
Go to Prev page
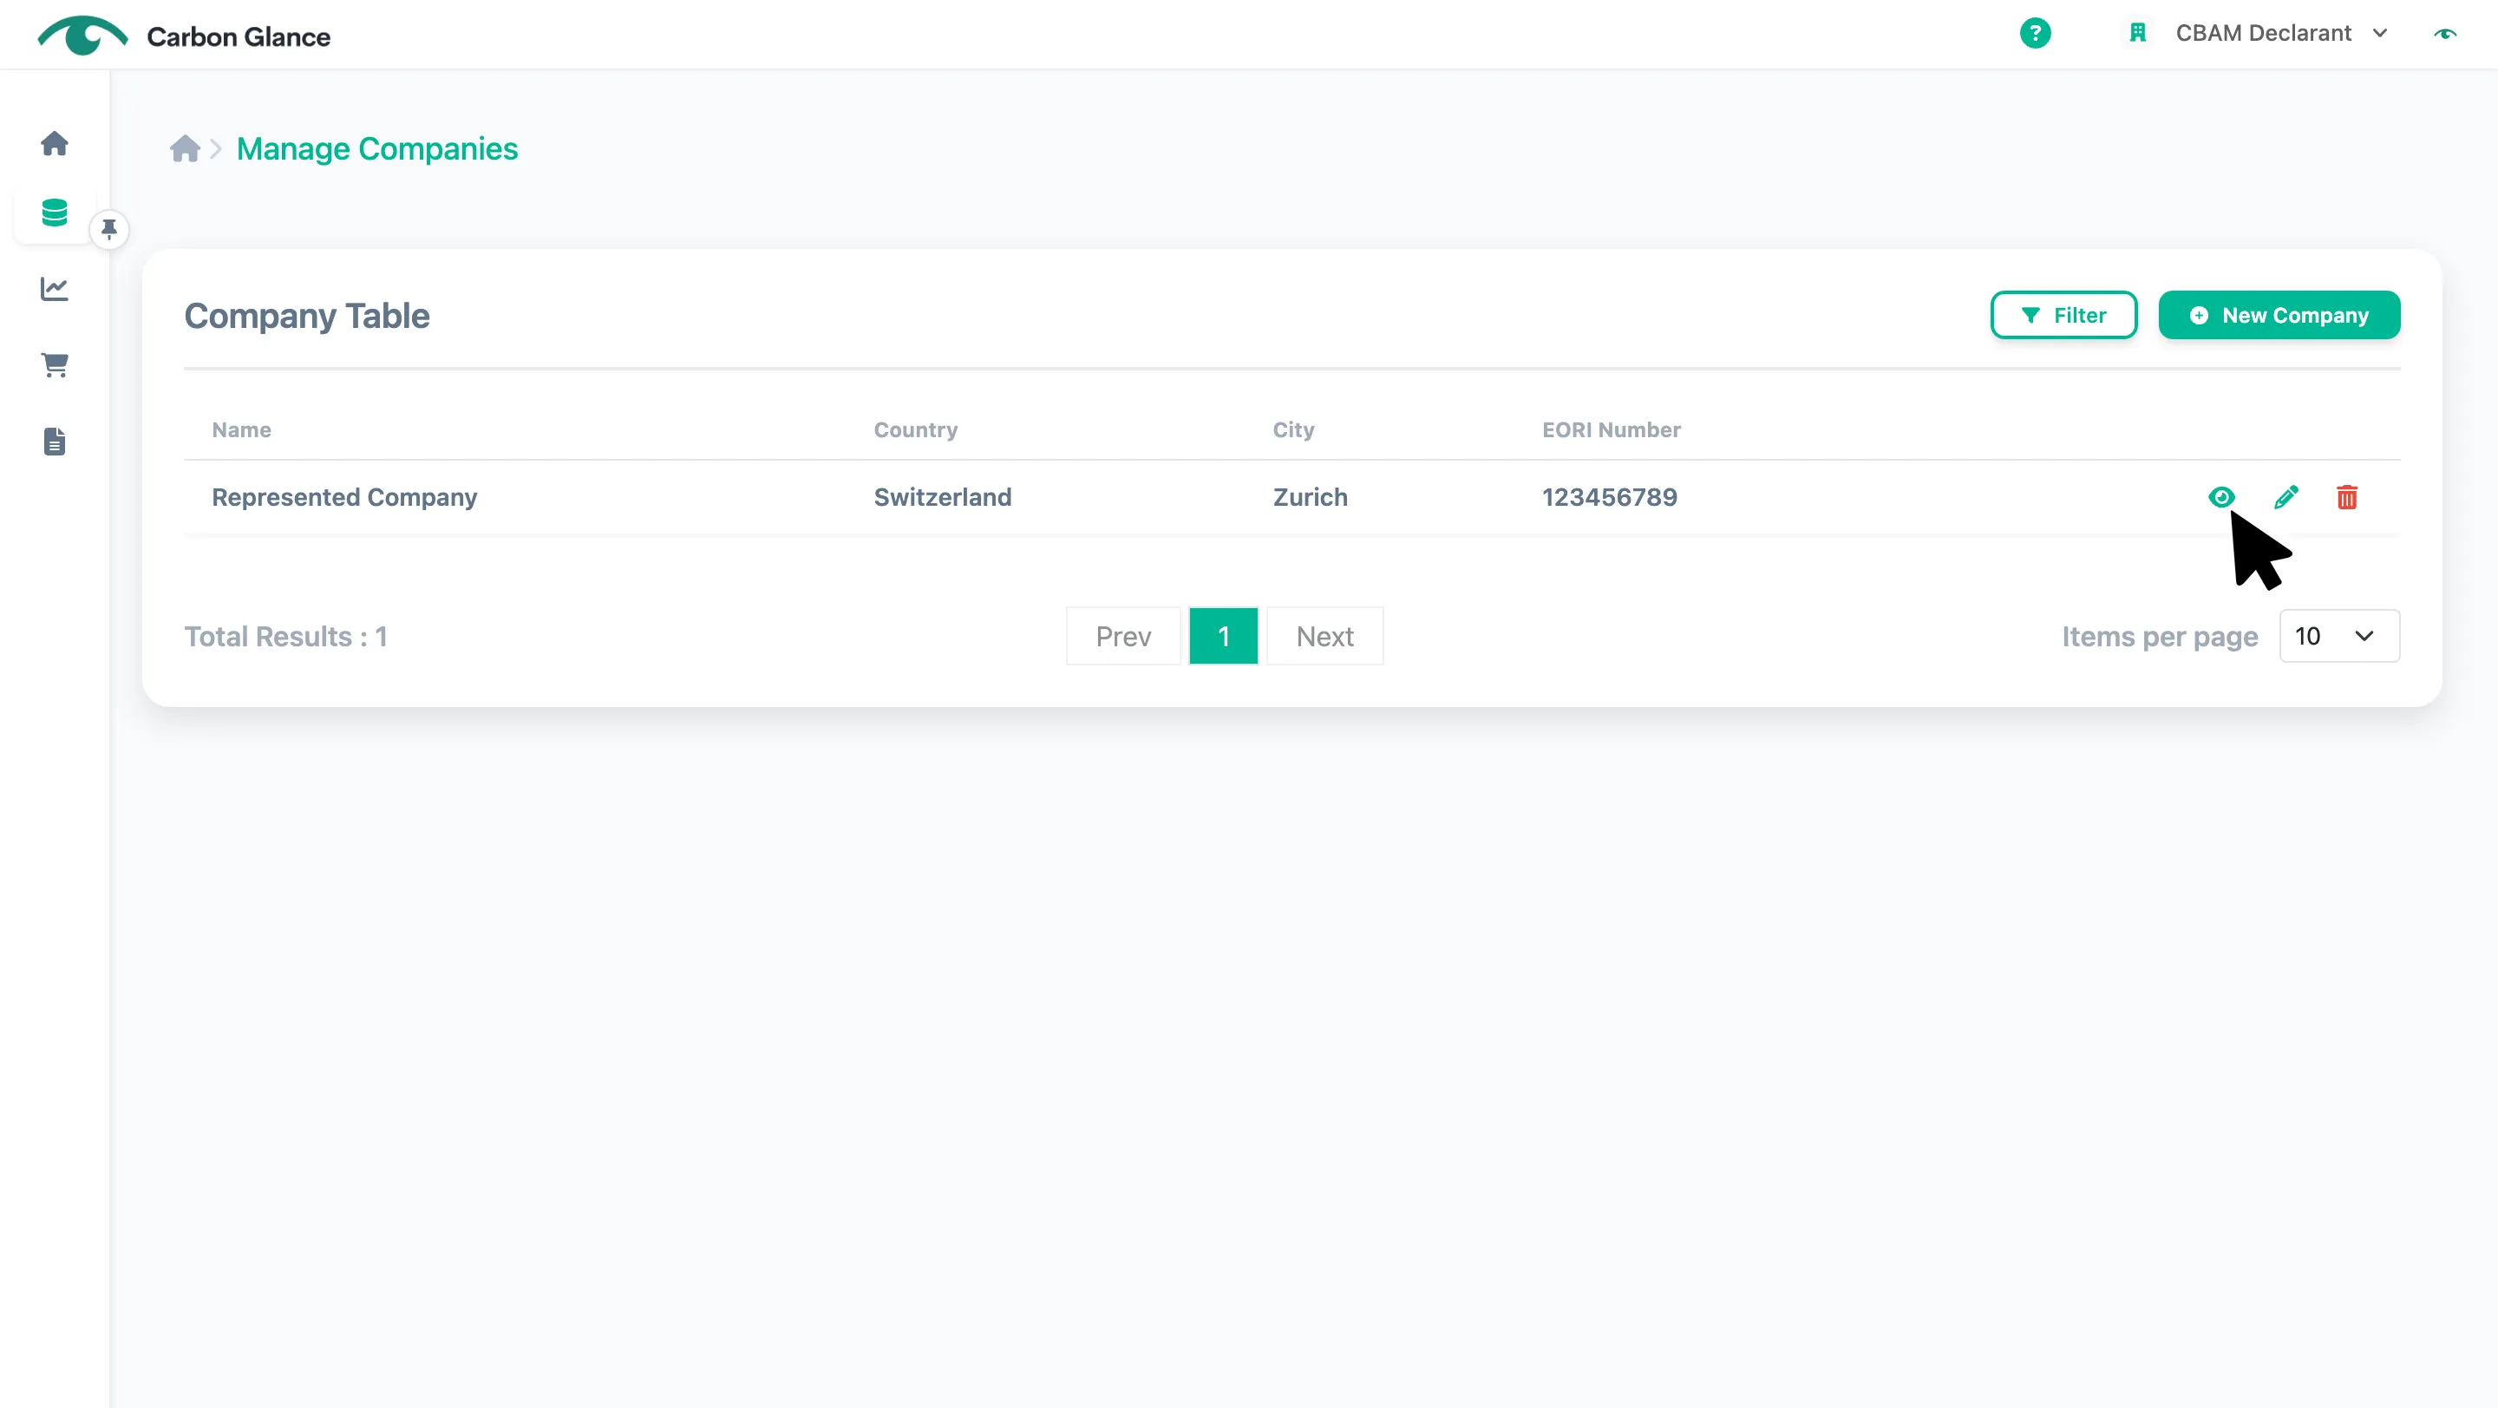click(1123, 636)
